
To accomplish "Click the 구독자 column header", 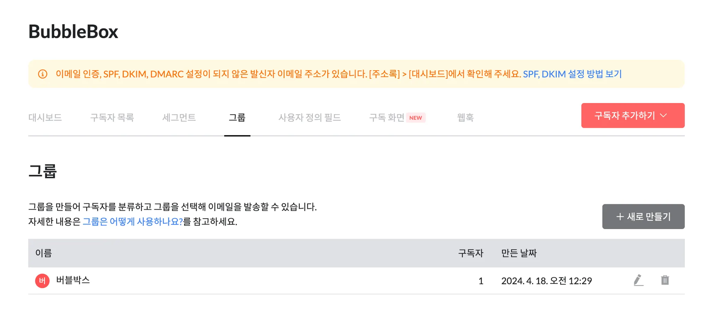I will tap(470, 253).
